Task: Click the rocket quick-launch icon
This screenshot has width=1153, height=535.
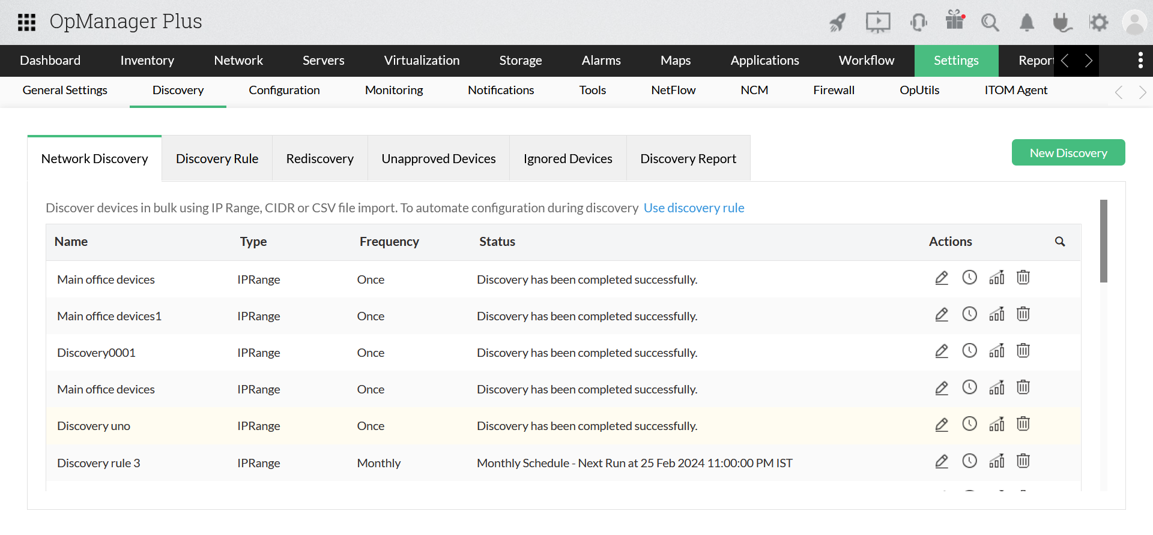Action: point(837,23)
